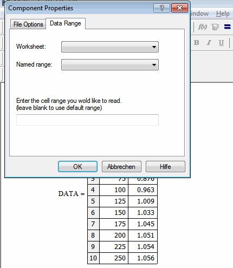The image size is (233, 268).
Task: Select table cell with value 100
Action: tap(114, 190)
